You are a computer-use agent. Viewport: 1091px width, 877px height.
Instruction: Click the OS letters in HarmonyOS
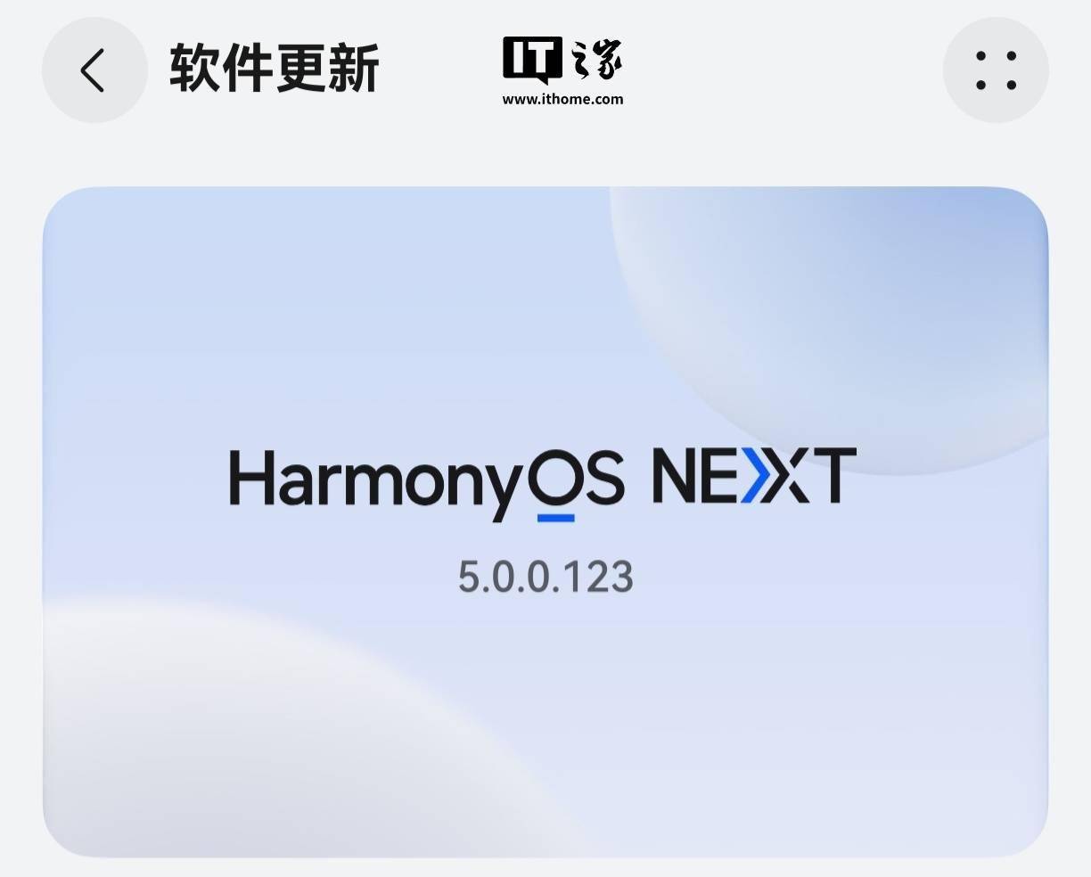tap(575, 478)
